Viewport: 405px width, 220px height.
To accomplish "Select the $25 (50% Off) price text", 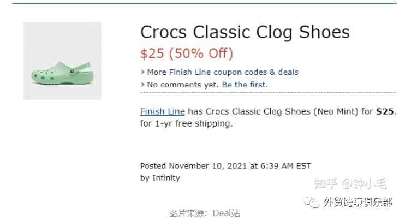I will point(187,53).
